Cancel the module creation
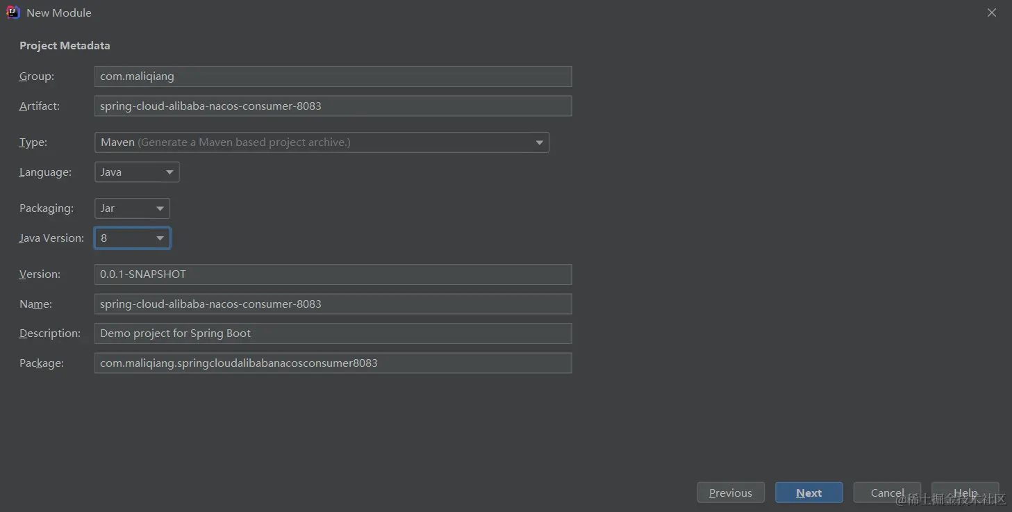Screen dimensions: 1012x512 (x=887, y=493)
